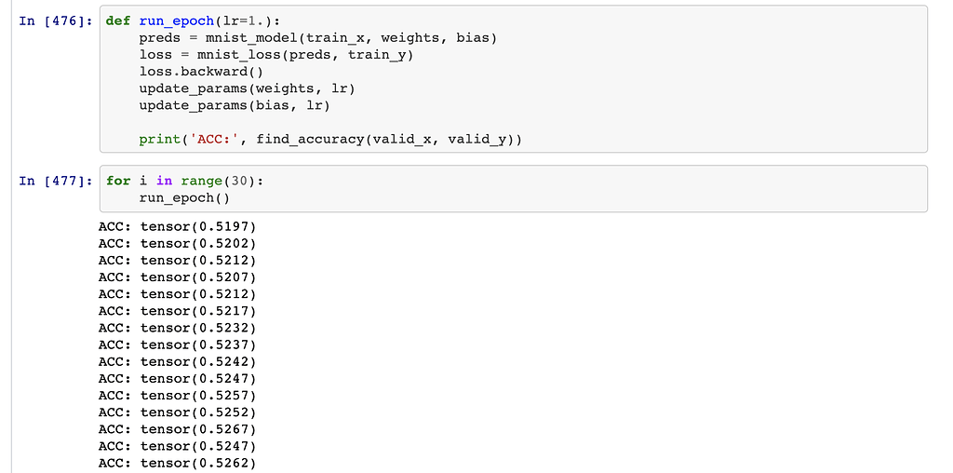Click the output line tensor(0.5217)
The image size is (953, 473).
(x=177, y=310)
